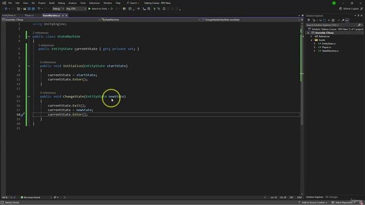Click the feedback icon next to GitHub Copilot
365x205 pixels.
362,9
